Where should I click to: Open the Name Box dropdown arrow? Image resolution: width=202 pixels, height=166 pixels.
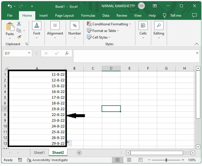click(29, 53)
